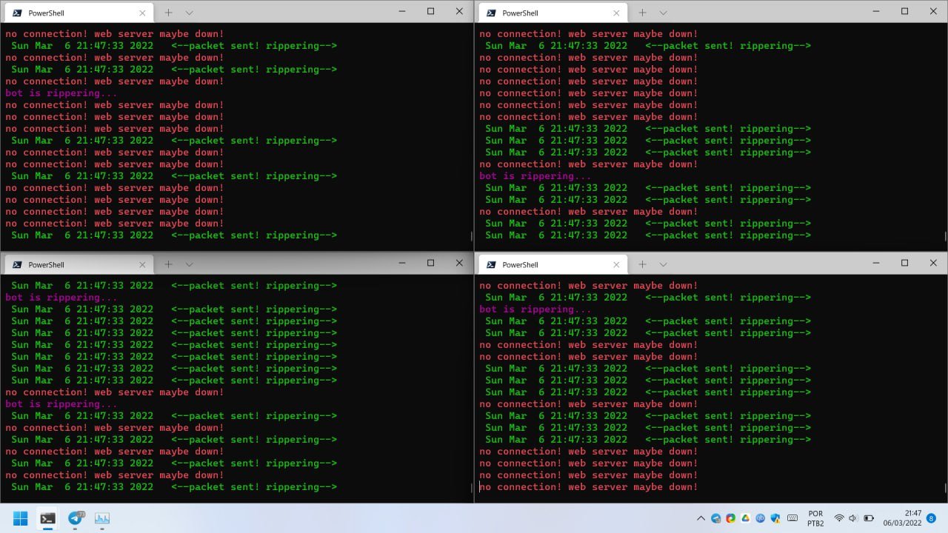Image resolution: width=948 pixels, height=533 pixels.
Task: Toggle the volume speaker icon in tray
Action: point(853,518)
